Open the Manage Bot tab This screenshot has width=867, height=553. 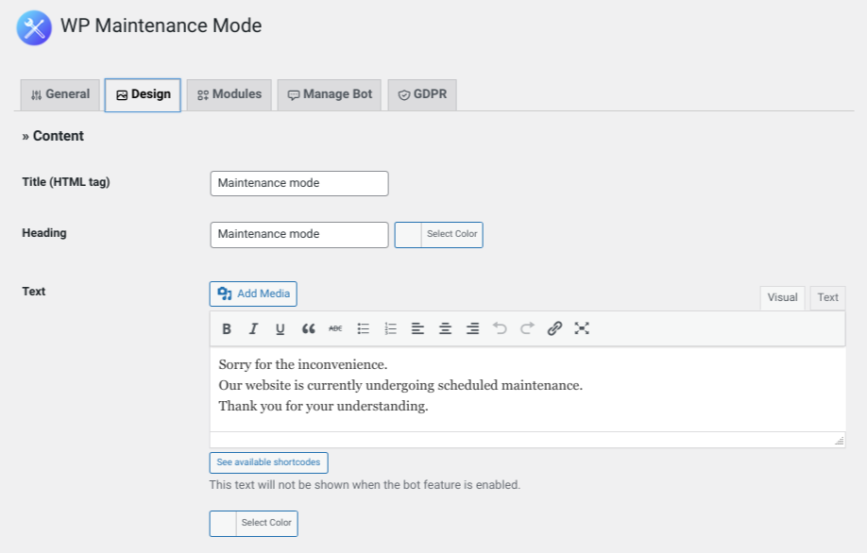[x=329, y=94]
